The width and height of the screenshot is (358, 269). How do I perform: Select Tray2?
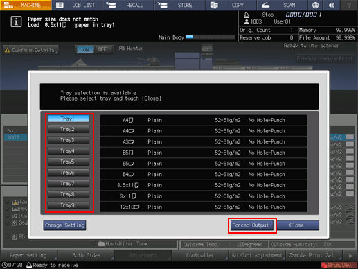tap(69, 130)
